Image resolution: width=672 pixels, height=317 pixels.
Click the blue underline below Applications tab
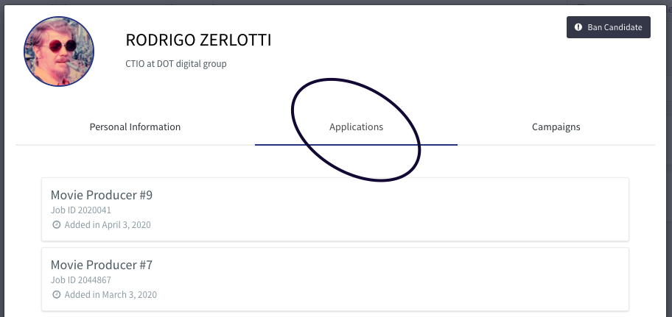pyautogui.click(x=356, y=145)
